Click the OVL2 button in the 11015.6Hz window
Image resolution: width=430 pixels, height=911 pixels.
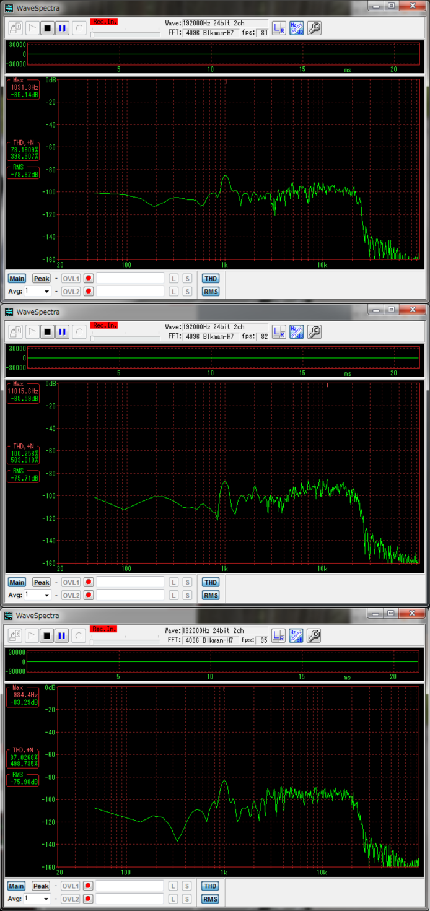[71, 595]
